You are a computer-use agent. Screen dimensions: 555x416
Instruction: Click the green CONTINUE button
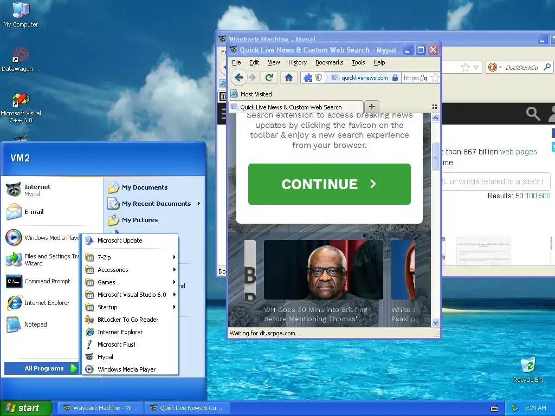329,184
